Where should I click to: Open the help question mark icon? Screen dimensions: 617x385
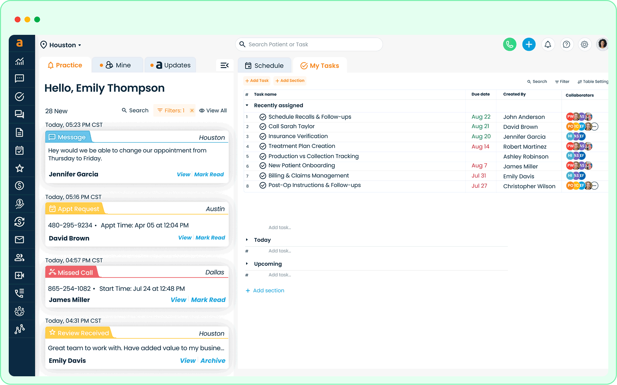566,44
